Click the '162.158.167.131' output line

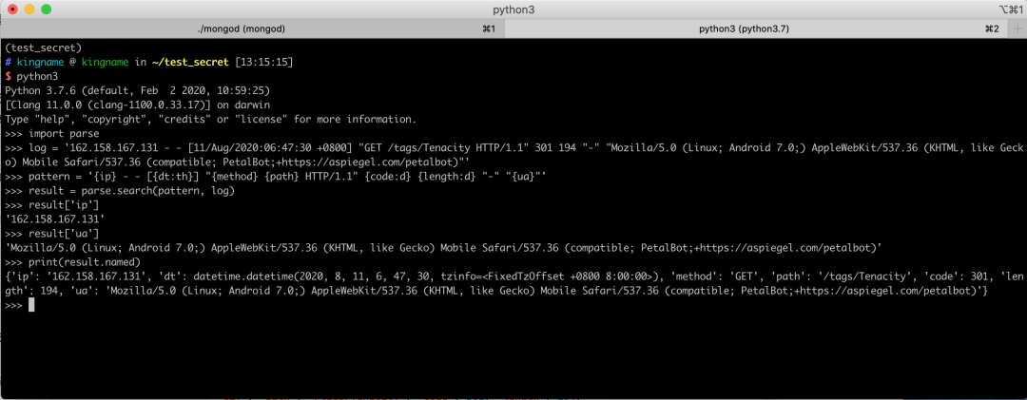pyautogui.click(x=54, y=219)
